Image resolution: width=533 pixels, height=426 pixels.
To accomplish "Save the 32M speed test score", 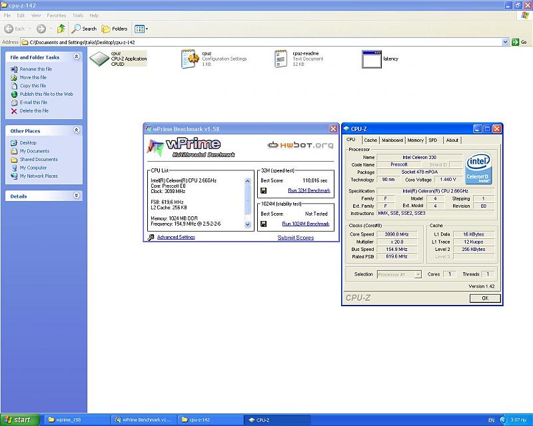I will coord(263,190).
